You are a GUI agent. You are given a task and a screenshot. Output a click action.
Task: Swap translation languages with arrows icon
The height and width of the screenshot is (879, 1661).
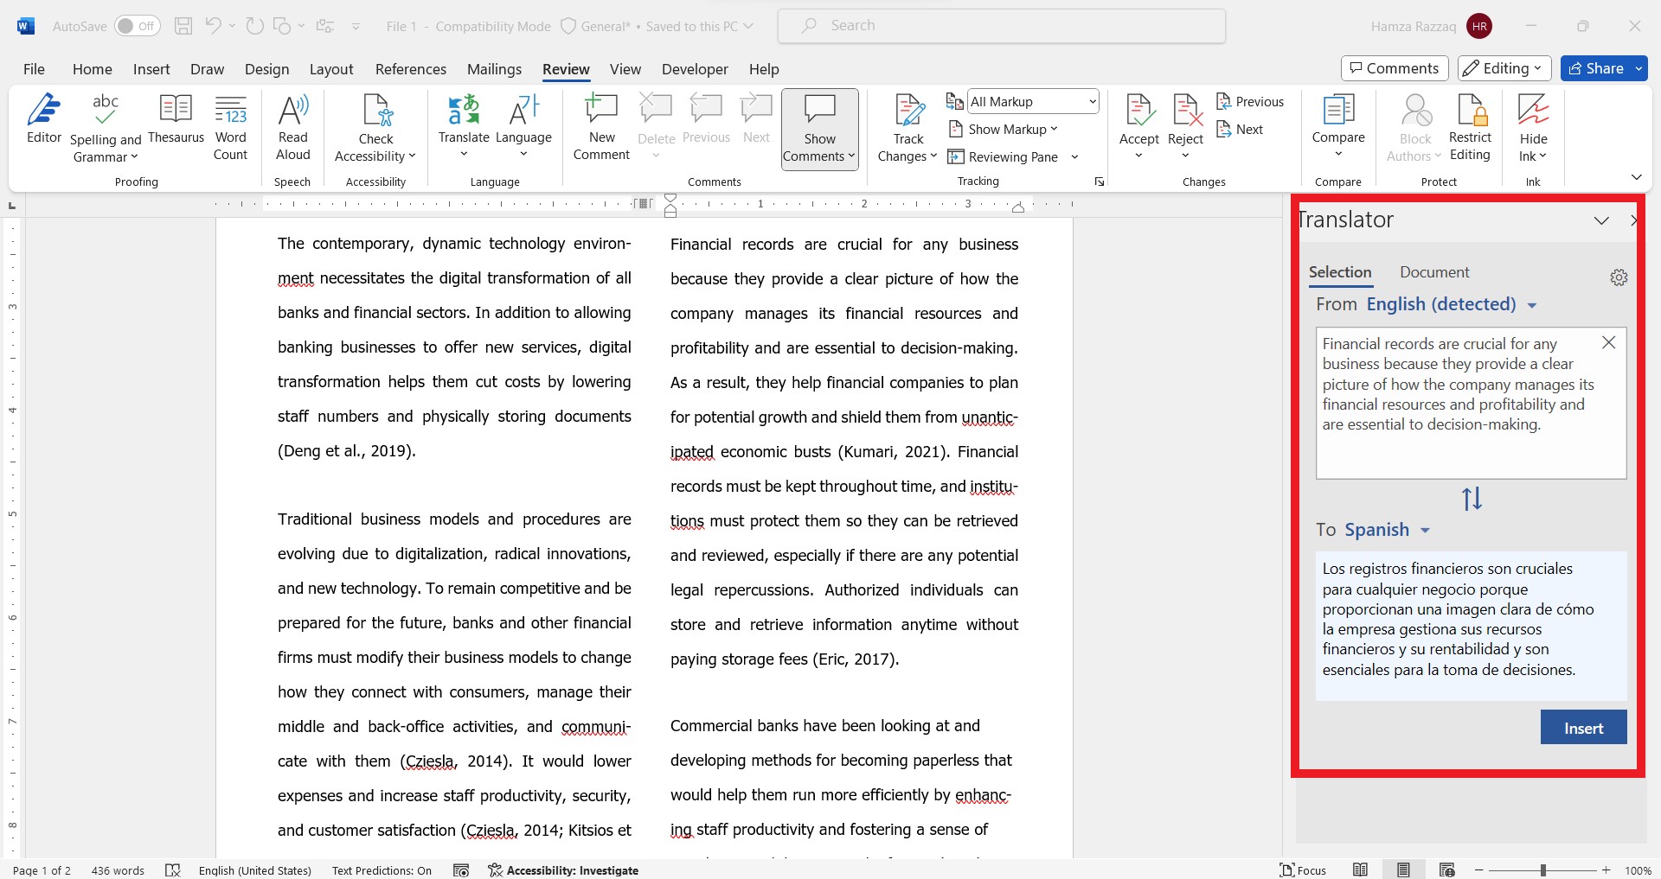coord(1472,499)
